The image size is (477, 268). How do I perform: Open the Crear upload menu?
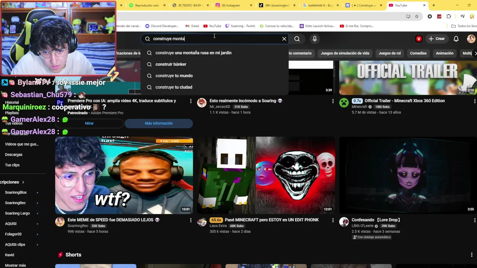point(436,39)
